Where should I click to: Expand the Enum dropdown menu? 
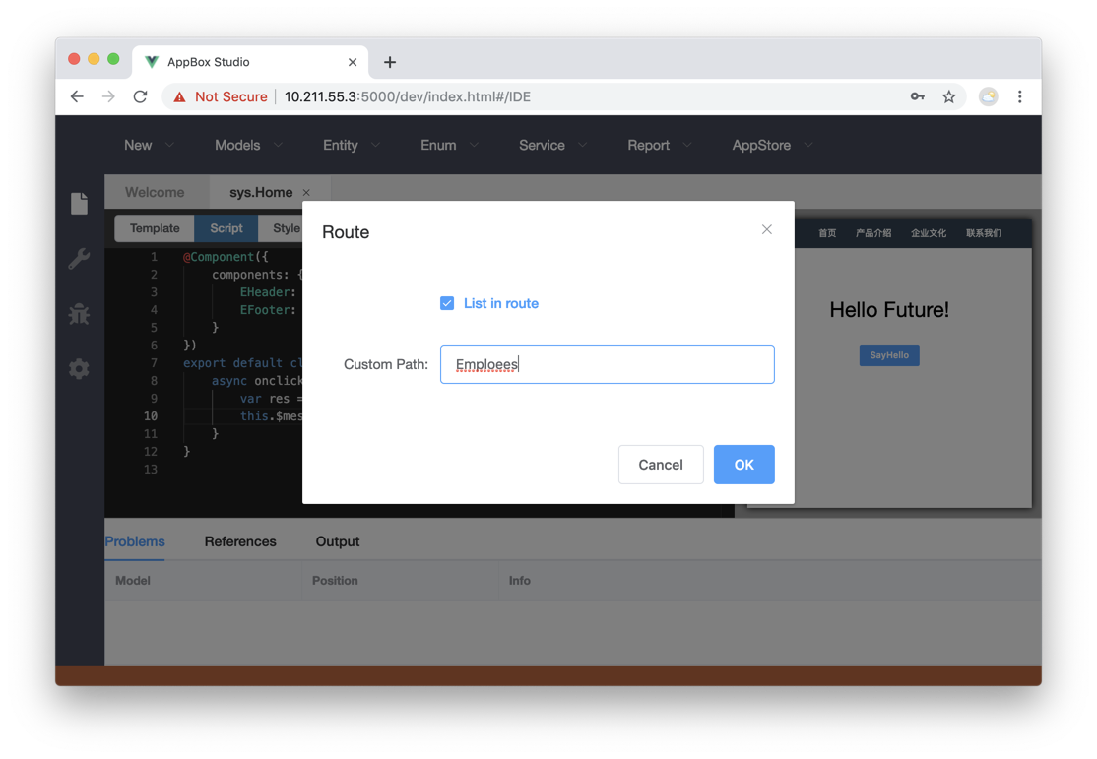pos(449,145)
